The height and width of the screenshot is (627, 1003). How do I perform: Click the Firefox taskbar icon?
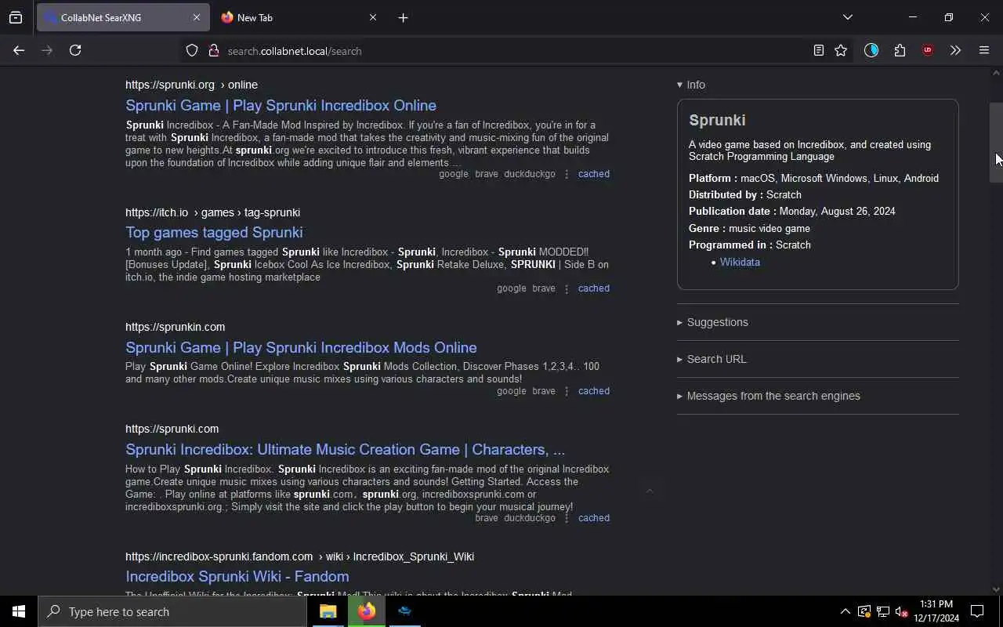366,611
